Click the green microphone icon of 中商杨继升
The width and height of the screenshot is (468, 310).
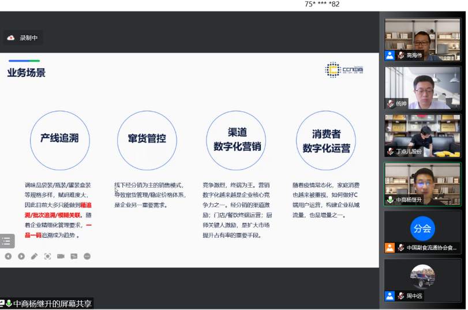pyautogui.click(x=390, y=200)
